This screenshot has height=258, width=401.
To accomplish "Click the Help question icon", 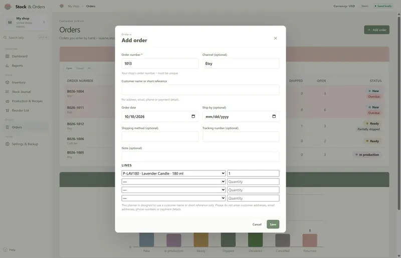I will coord(5,249).
